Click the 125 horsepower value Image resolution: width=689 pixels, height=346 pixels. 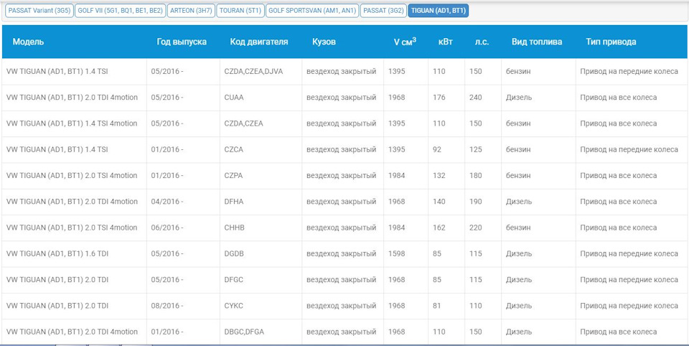click(475, 149)
